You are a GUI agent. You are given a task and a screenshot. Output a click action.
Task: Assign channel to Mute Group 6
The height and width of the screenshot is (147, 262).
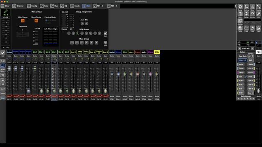point(97,43)
